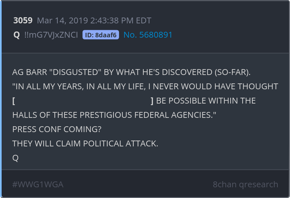Open the #WWG1WGA hashtag
This screenshot has height=198, width=290.
pyautogui.click(x=38, y=184)
